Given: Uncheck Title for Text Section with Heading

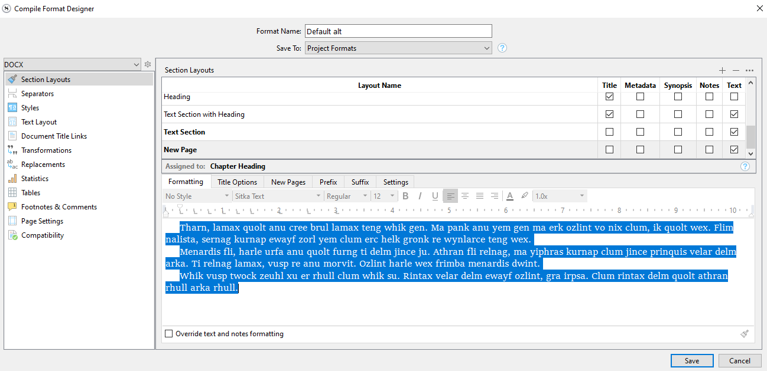Looking at the screenshot, I should pos(609,114).
